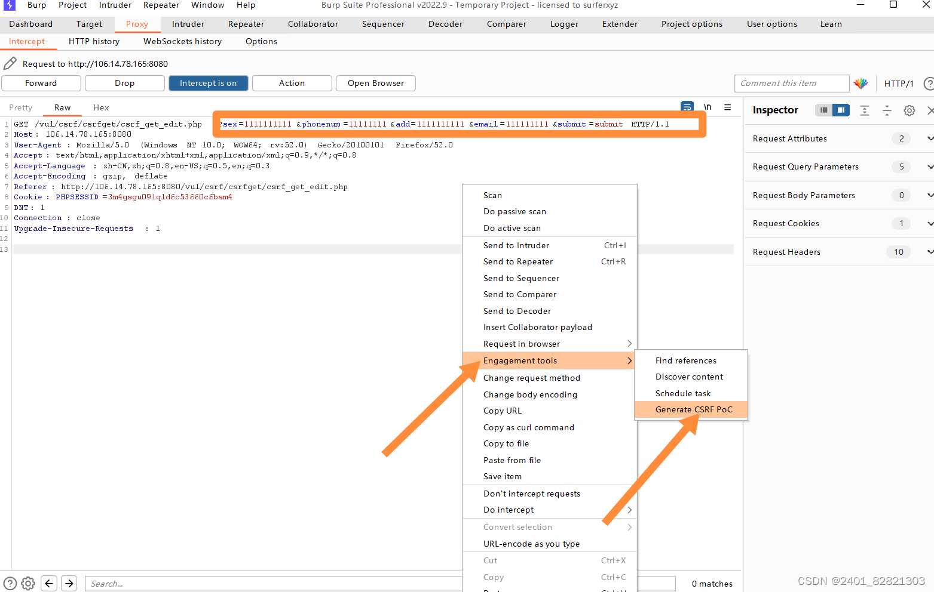Click Comment this item field
Screen dimensions: 934x592
792,83
